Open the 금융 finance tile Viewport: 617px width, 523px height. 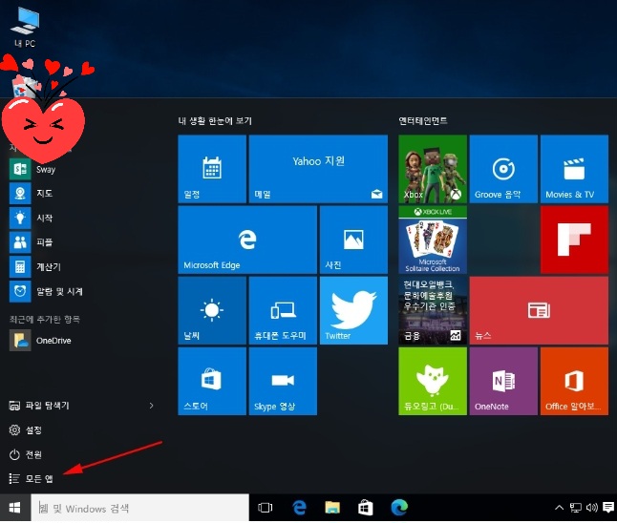433,310
